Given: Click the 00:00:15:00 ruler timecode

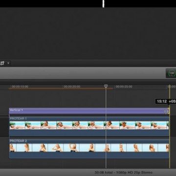Looking at the screenshot, I should point(20,87).
